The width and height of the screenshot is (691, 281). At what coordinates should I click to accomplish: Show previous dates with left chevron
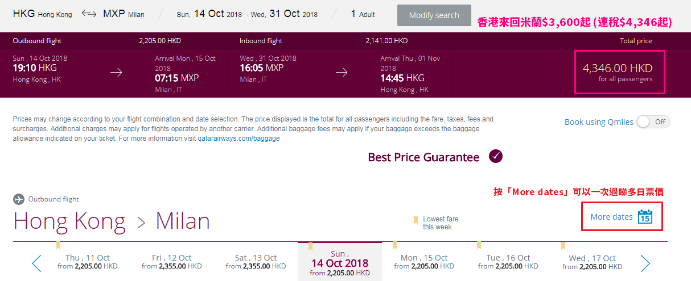coord(36,263)
